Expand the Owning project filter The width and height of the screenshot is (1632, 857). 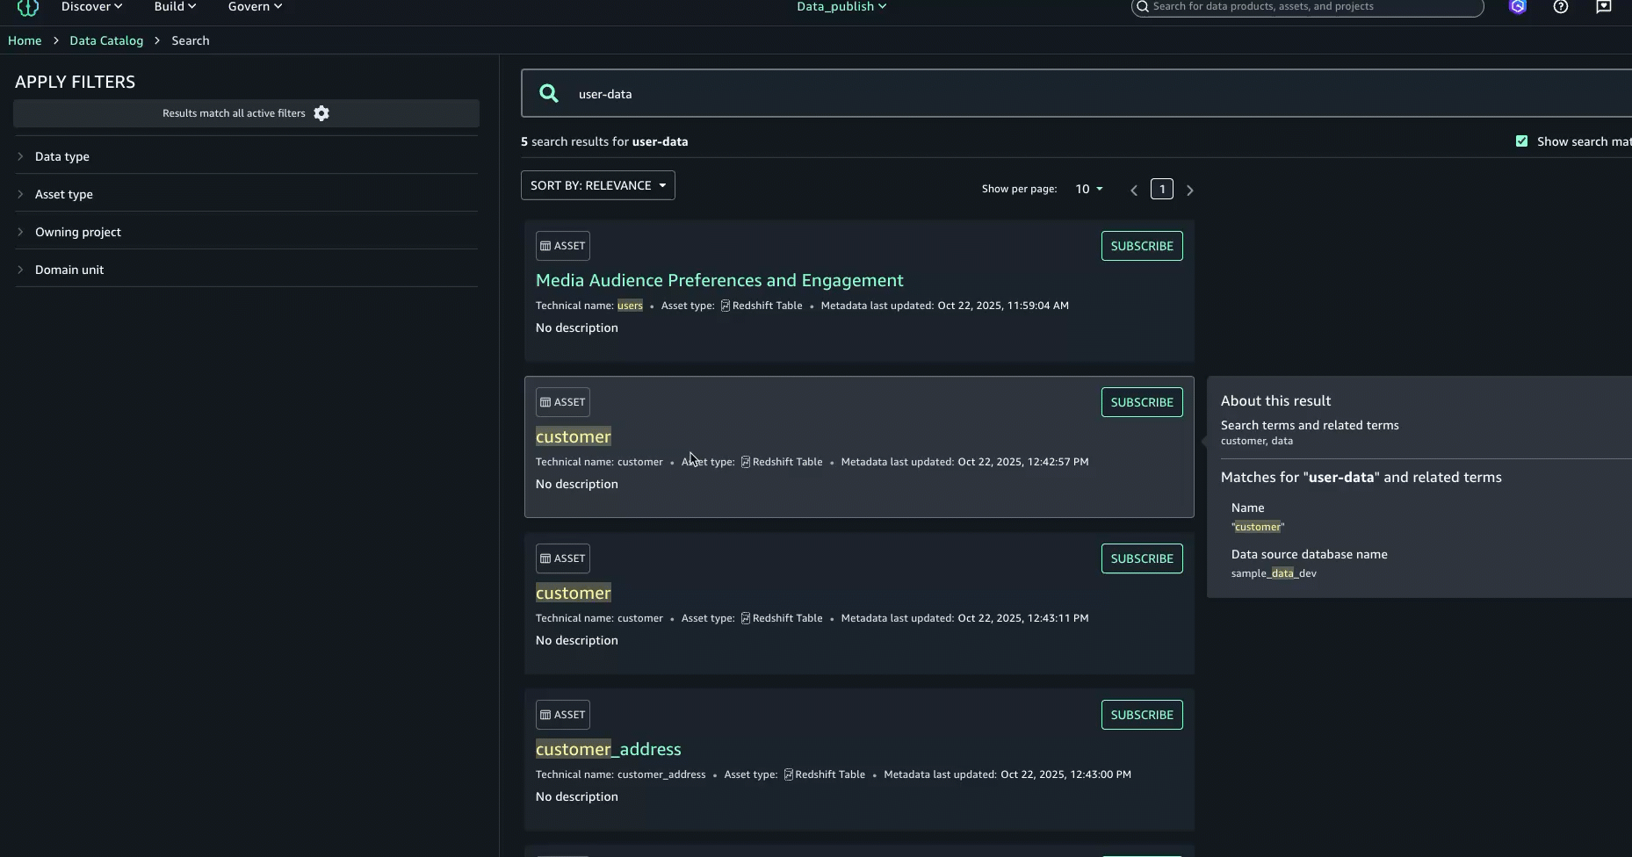(x=77, y=232)
